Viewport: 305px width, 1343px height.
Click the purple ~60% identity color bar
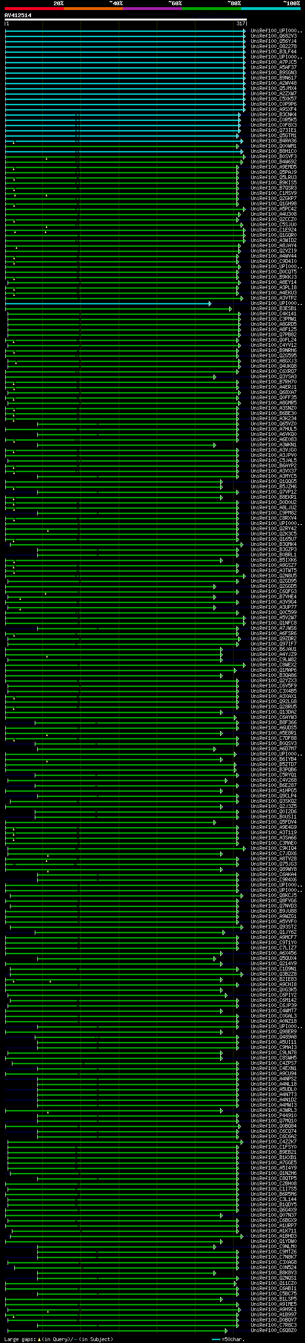153,9
